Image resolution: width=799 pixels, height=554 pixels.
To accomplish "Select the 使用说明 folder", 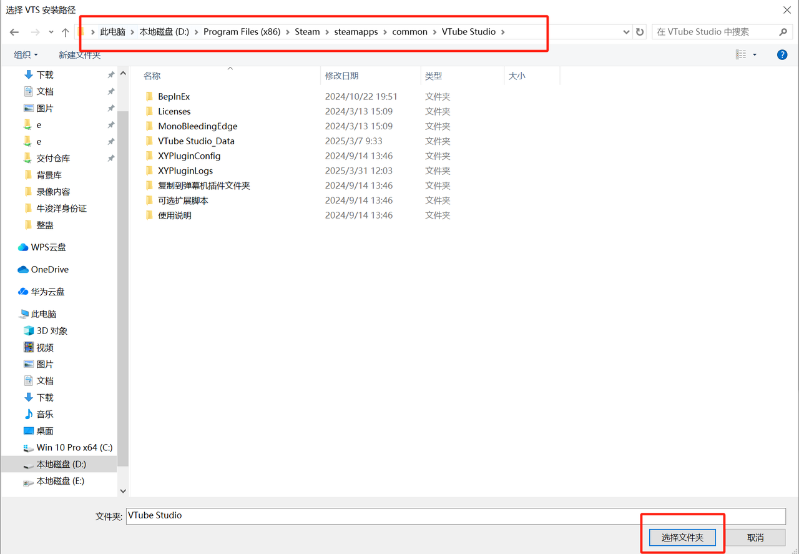I will click(x=175, y=215).
